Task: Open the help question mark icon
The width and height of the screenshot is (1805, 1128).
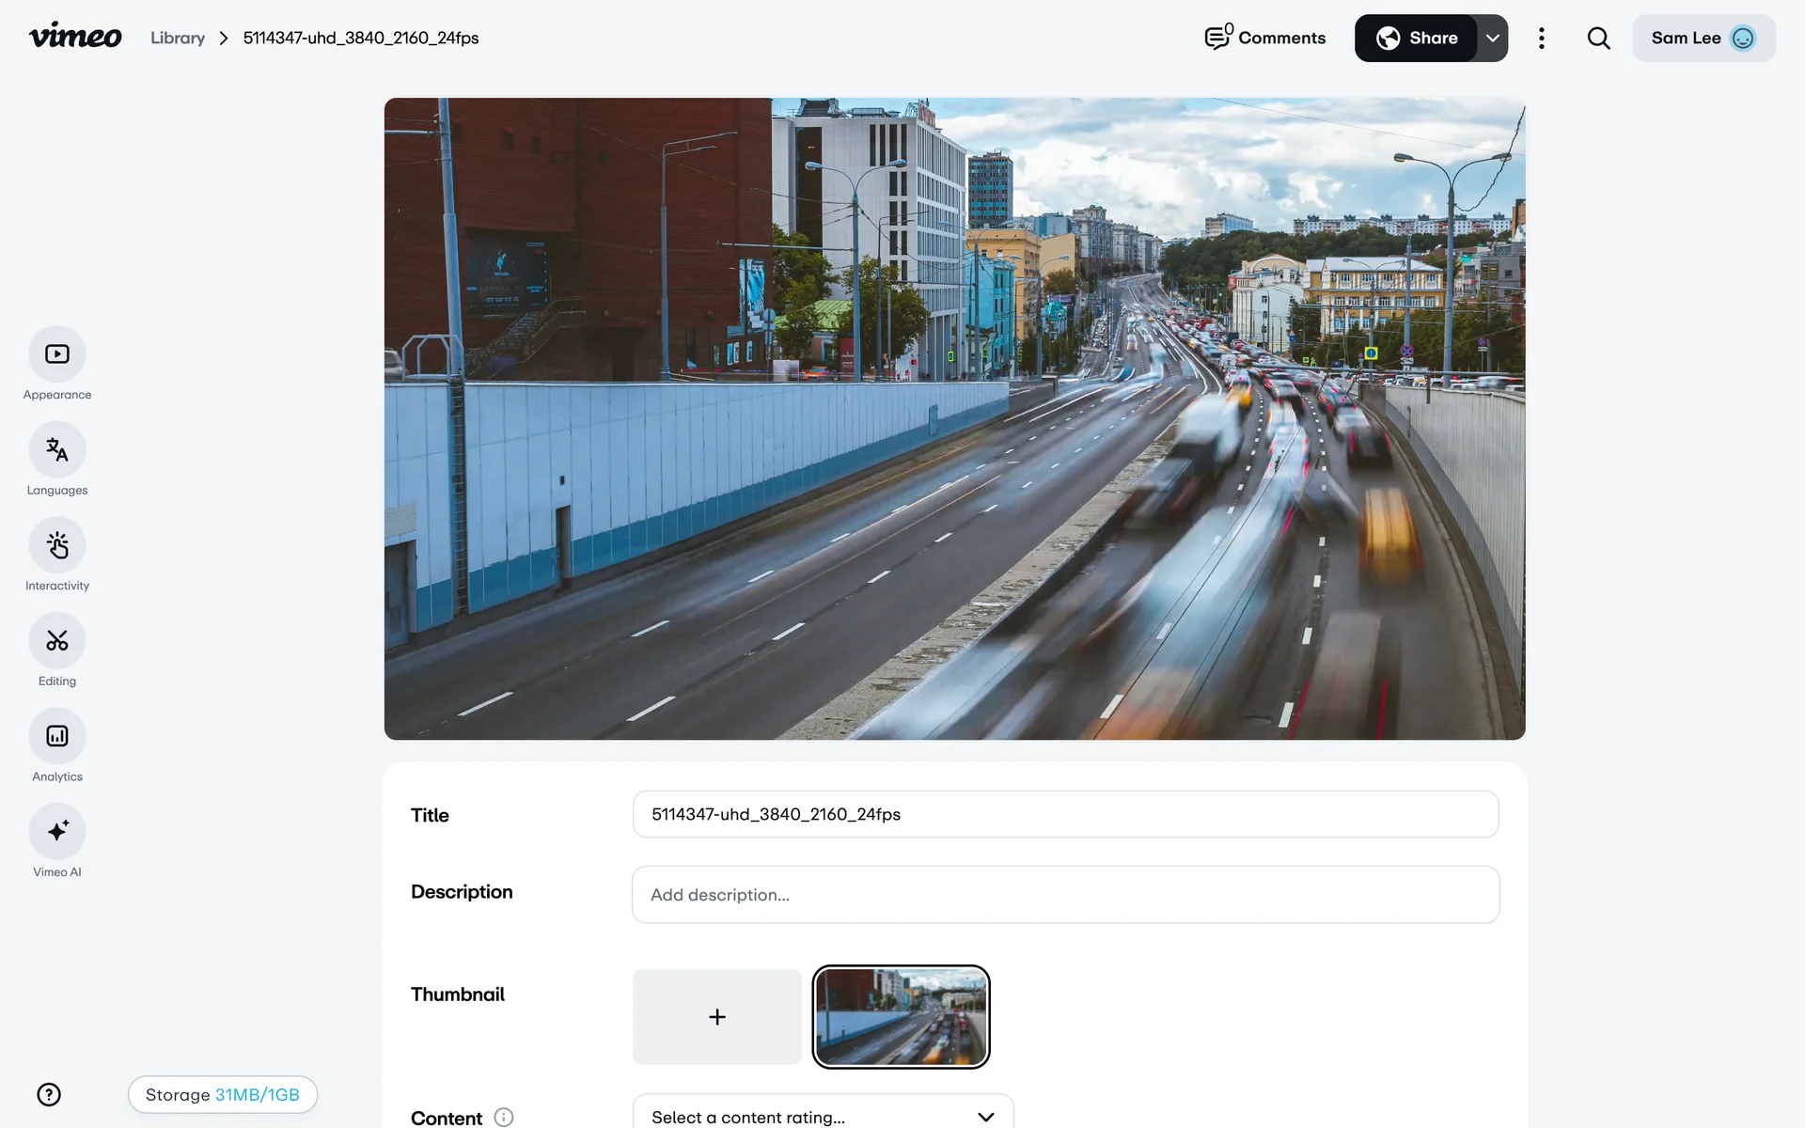Action: coord(49,1094)
